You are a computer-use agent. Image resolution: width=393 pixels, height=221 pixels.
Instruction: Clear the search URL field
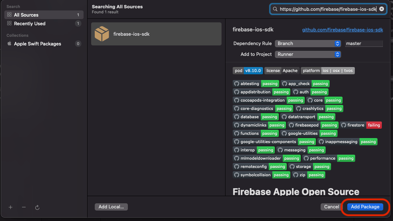(381, 9)
